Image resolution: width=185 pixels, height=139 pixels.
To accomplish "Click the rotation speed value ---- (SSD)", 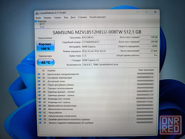I will [x=149, y=46].
